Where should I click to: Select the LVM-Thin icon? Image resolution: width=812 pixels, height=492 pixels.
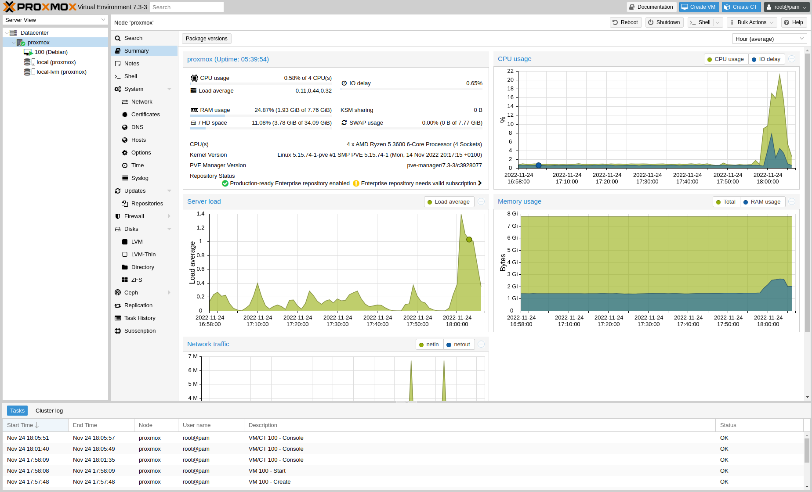point(125,255)
